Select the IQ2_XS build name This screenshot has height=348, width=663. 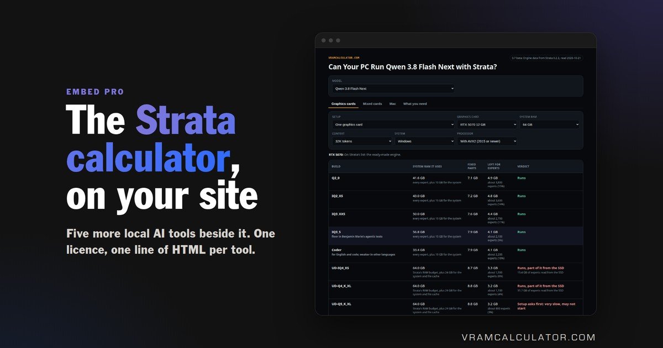coord(337,196)
